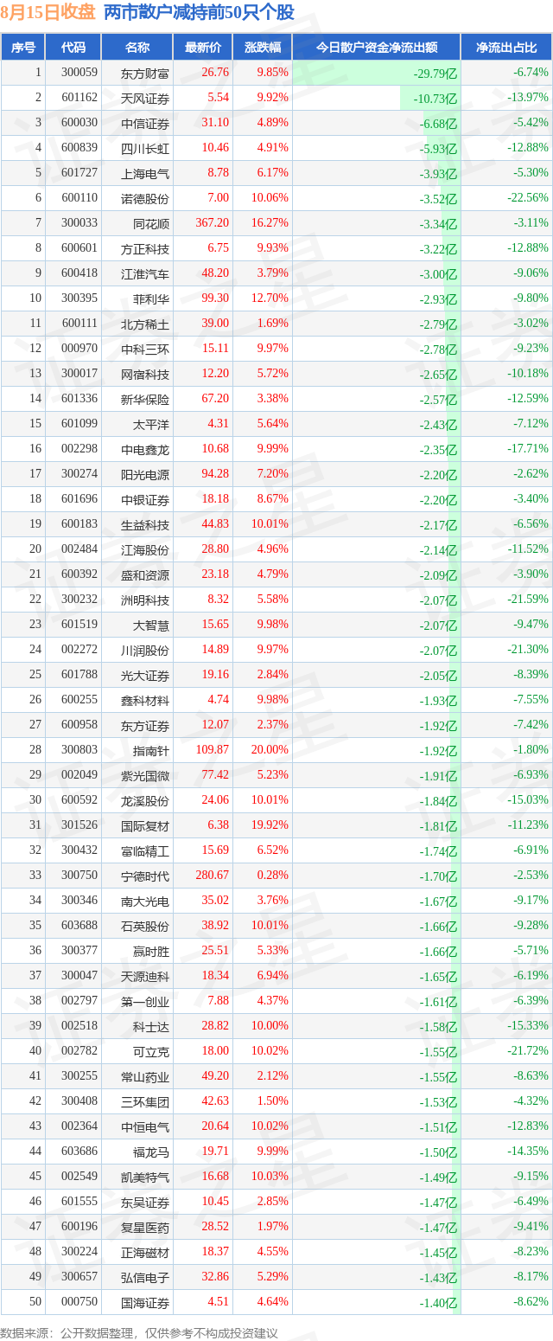Select the title 两市散户减持前50只个股
Screen dimensions: 553x1341
coord(199,12)
